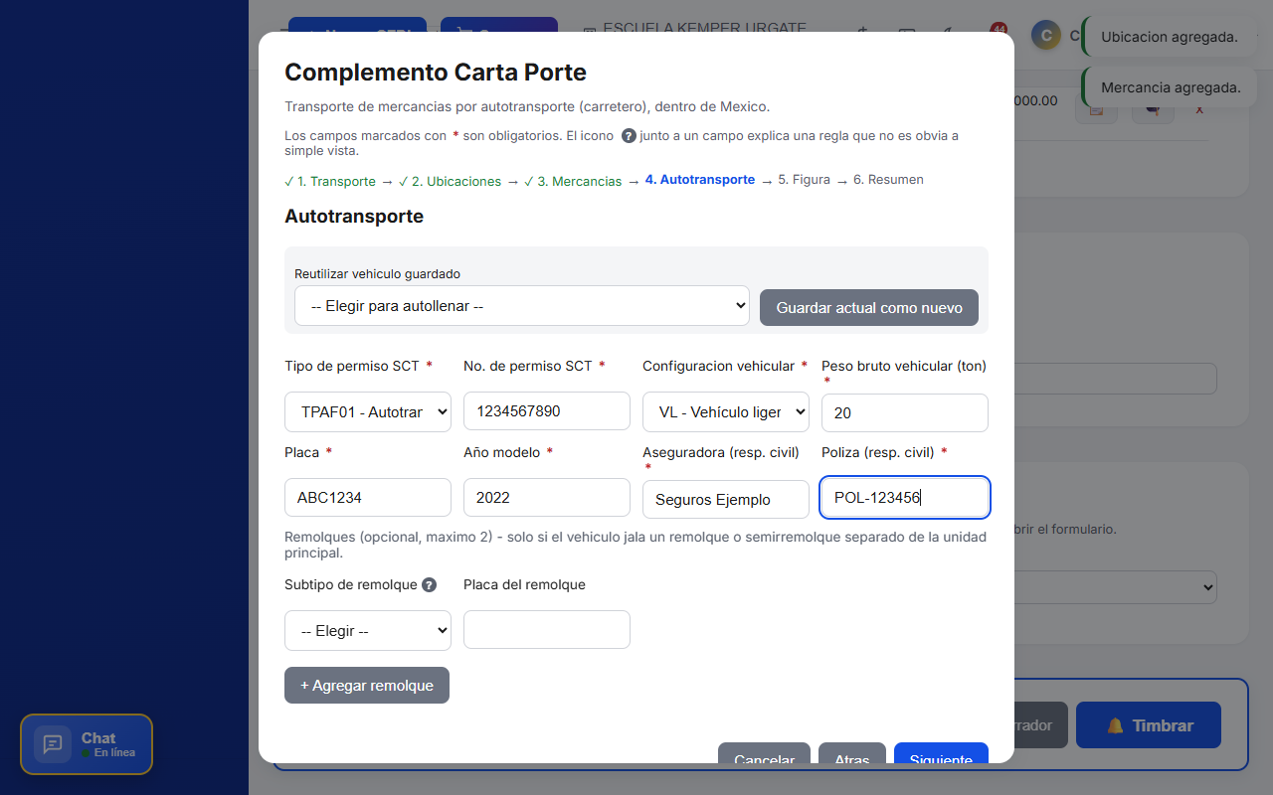Click the question mark icon in the instructions text
Image resolution: width=1273 pixels, height=795 pixels.
click(629, 136)
